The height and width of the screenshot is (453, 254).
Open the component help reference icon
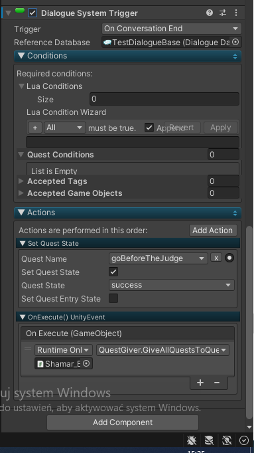tap(210, 13)
